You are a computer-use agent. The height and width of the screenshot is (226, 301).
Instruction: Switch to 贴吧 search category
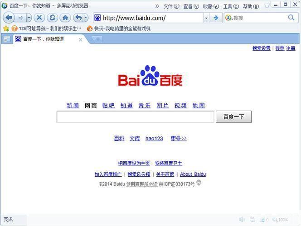(108, 105)
